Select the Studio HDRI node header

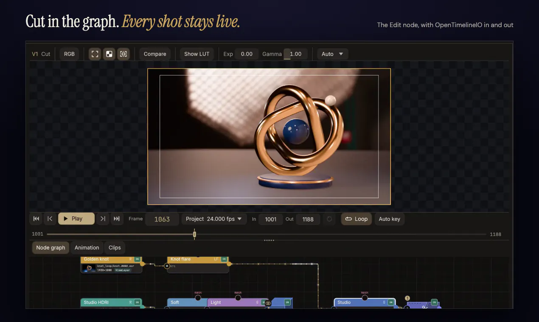point(111,303)
